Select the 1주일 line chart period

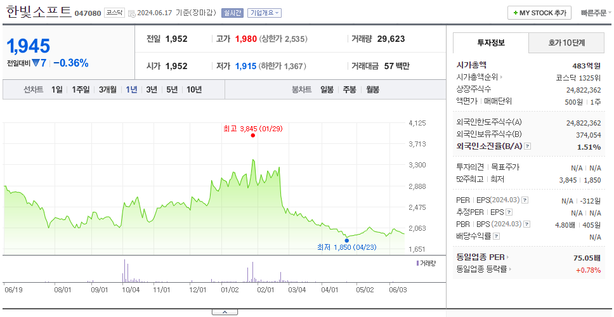[x=81, y=89]
